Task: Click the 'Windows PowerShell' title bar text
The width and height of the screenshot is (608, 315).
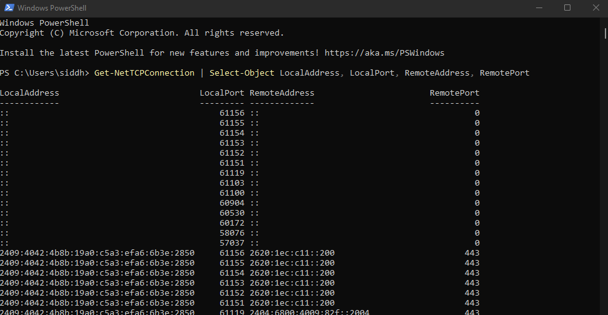Action: pos(52,7)
